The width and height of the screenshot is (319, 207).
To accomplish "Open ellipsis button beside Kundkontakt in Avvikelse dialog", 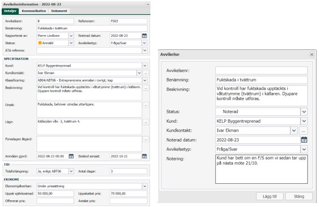I will click(303, 130).
